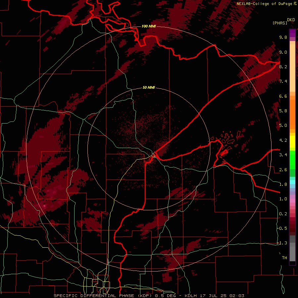Click the cyan section of the color bar
Screen dimensions: 298x298
(x=292, y=182)
